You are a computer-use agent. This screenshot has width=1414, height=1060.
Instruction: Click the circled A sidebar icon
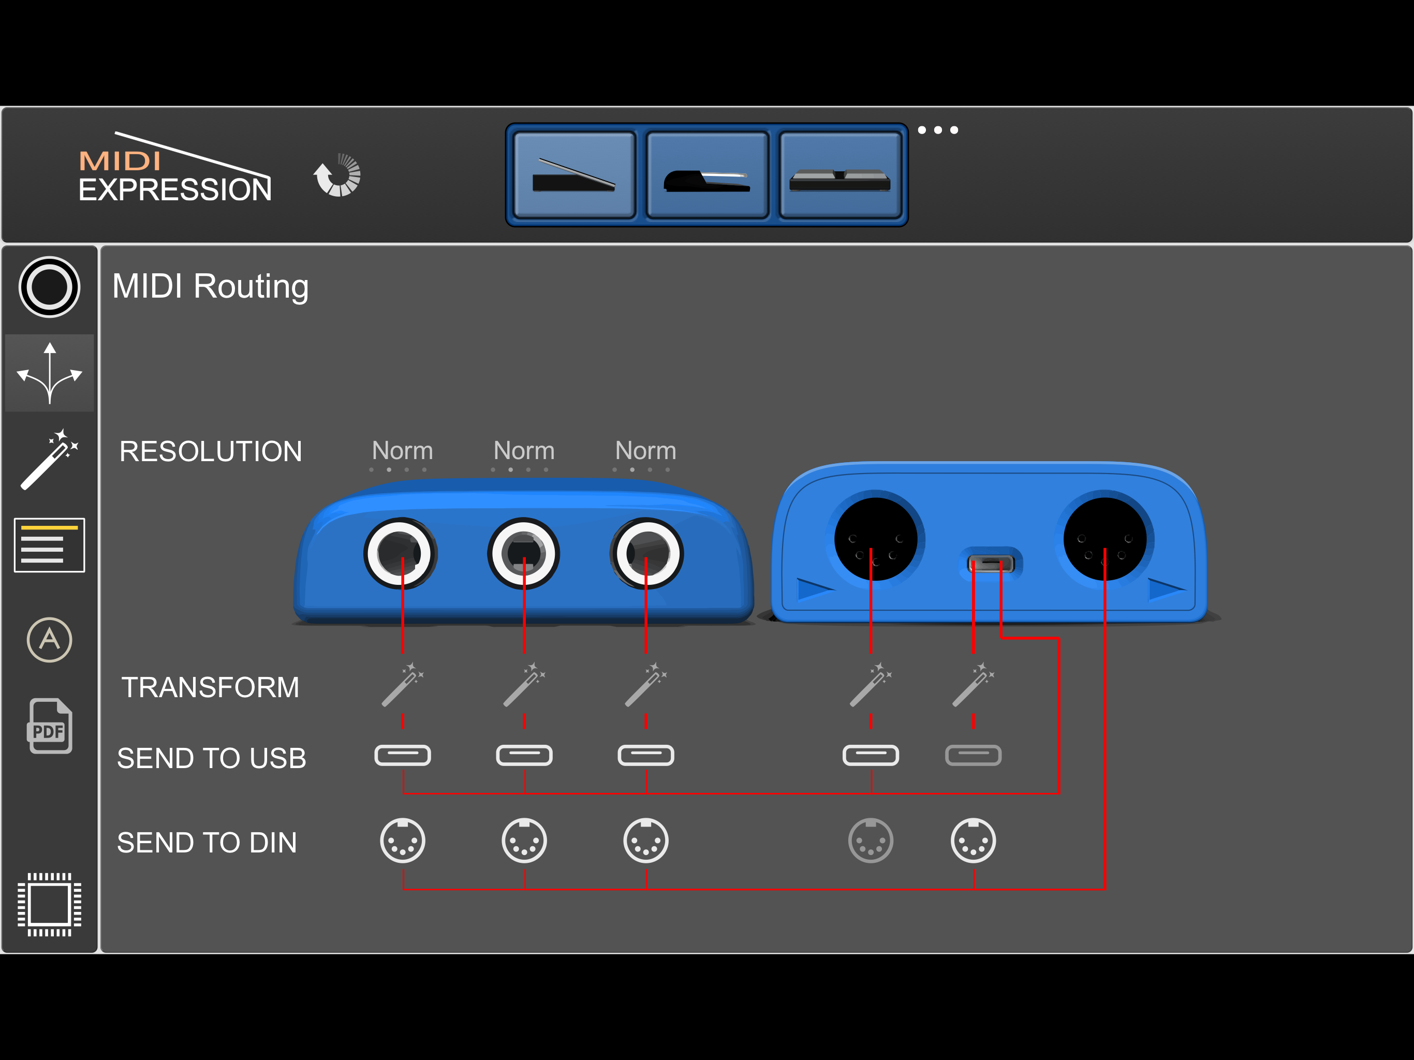[x=49, y=639]
